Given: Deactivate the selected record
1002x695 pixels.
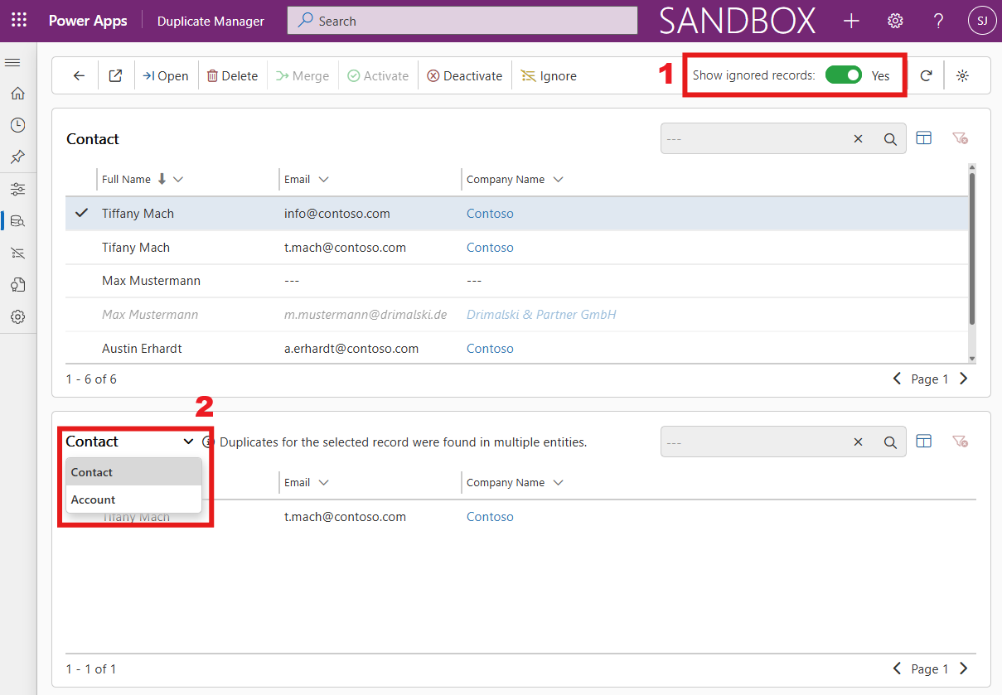Looking at the screenshot, I should pos(465,76).
